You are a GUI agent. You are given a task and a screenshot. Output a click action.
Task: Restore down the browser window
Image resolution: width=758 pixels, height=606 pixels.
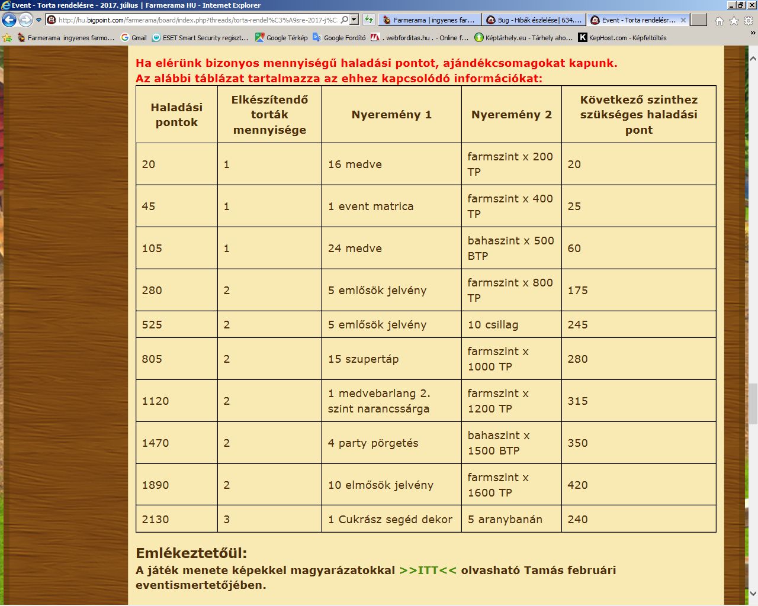741,5
